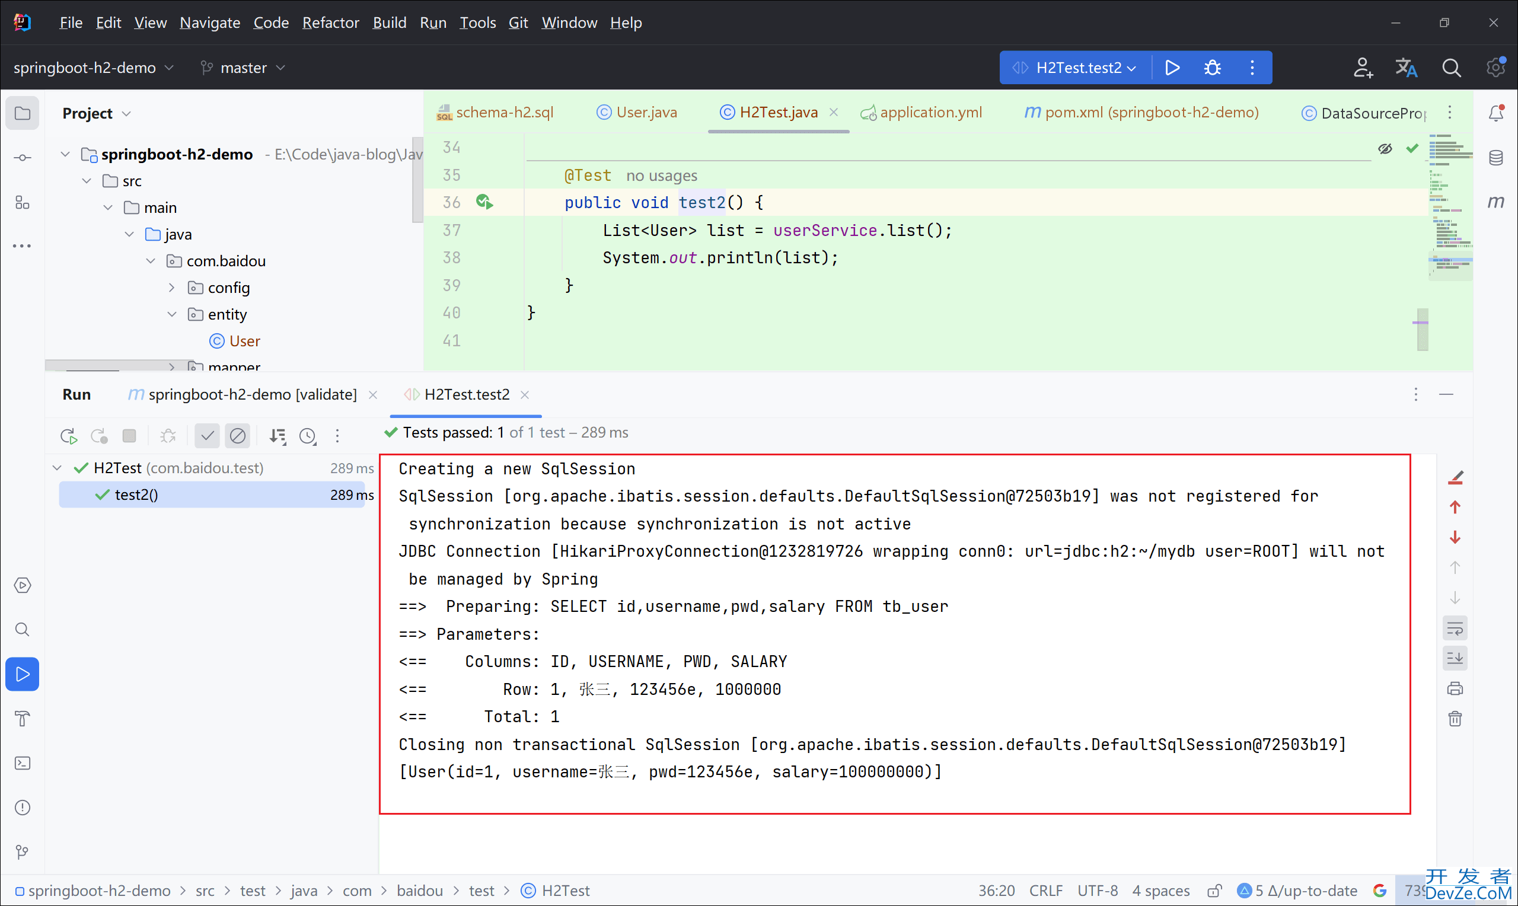The width and height of the screenshot is (1518, 906).
Task: Click 4 spaces indent setting
Action: [1160, 891]
